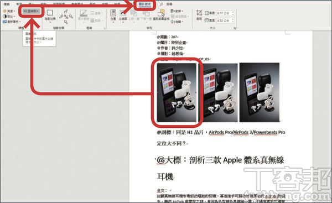The height and width of the screenshot is (203, 332).
Task: Toggle shadow on/off center icon
Action: pyautogui.click(x=66, y=17)
